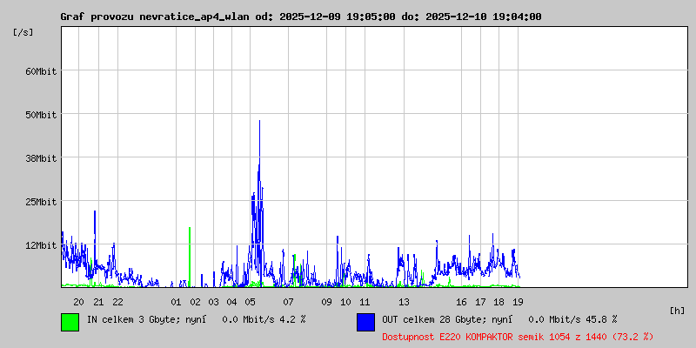Click hour 19 on the time axis
The image size is (696, 348).
518,302
